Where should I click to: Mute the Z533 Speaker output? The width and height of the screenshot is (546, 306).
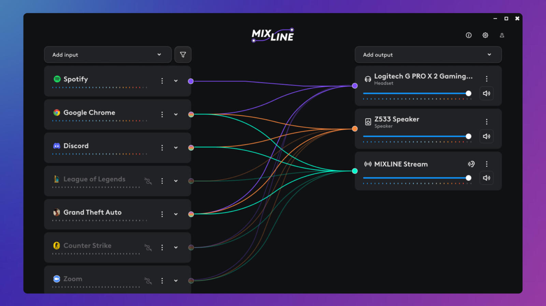tap(487, 136)
